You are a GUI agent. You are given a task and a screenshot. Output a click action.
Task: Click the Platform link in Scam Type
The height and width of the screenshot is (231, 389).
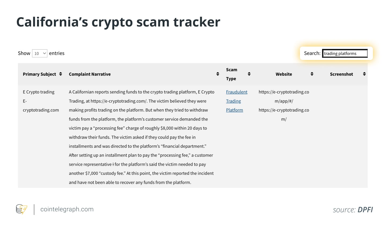(234, 110)
